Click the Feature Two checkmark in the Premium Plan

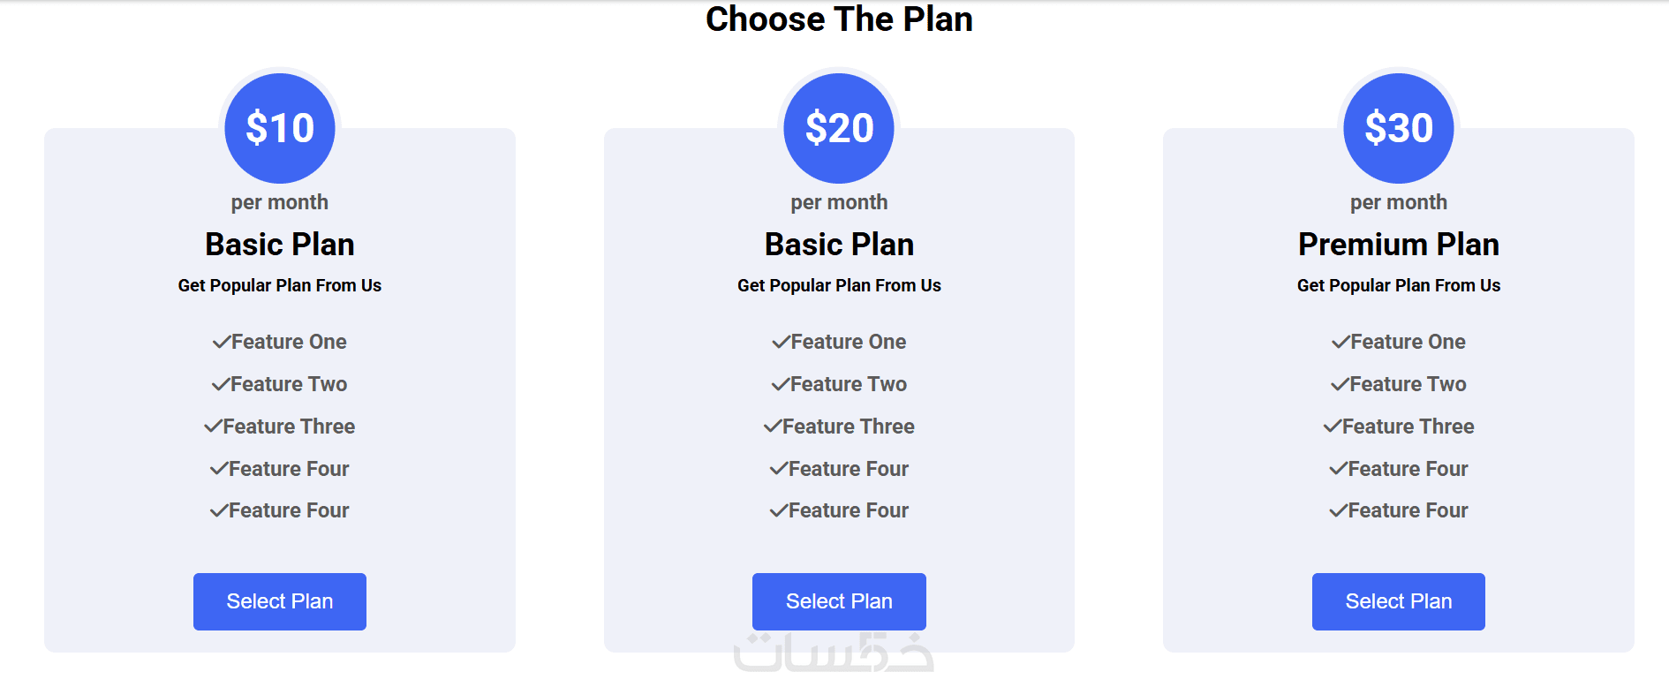tap(1340, 384)
